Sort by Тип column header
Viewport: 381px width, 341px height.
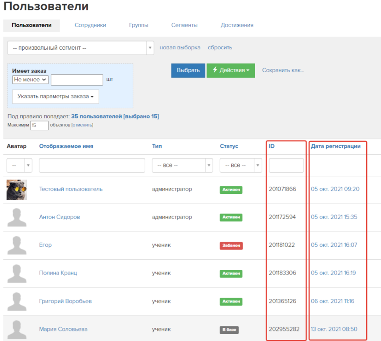(157, 146)
